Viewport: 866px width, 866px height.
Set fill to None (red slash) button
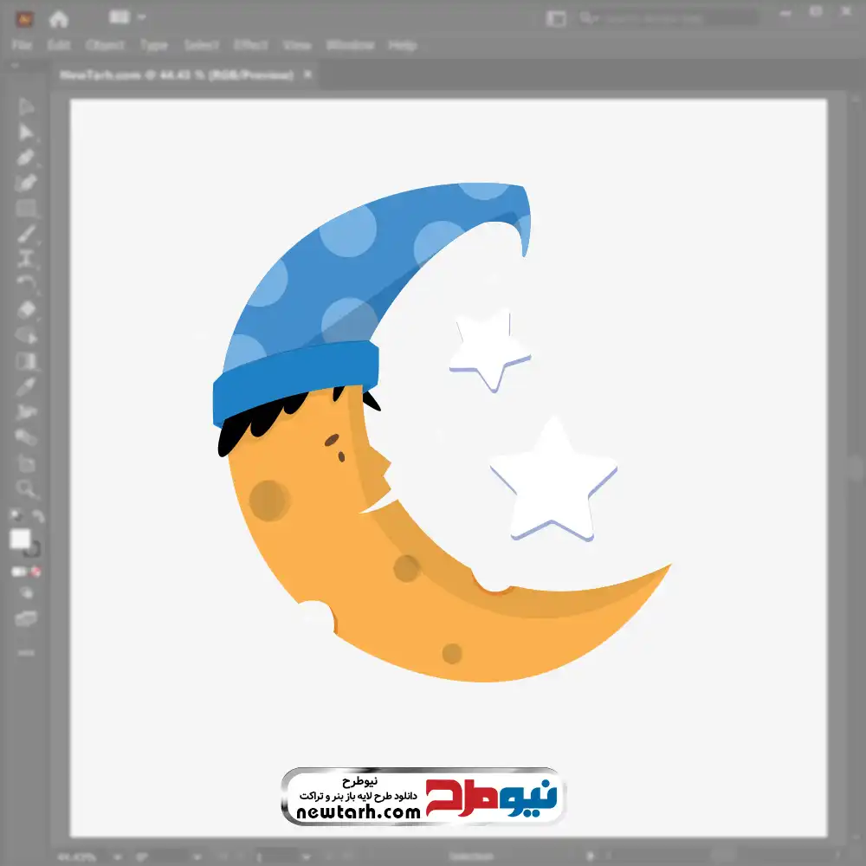[36, 572]
